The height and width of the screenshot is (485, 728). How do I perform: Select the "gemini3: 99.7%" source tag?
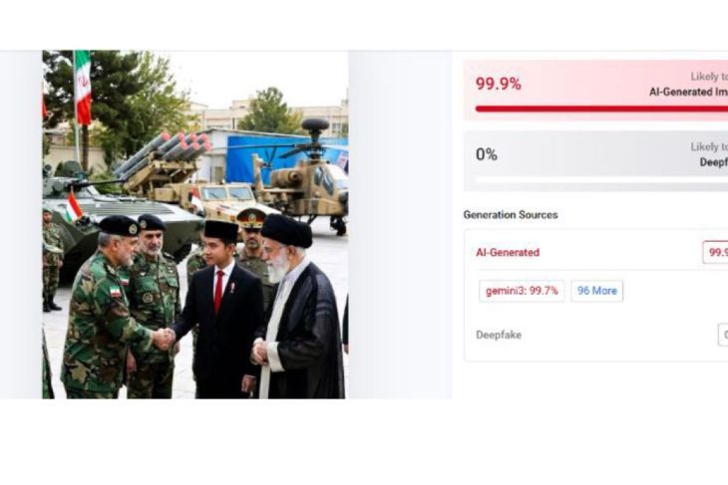(x=522, y=291)
